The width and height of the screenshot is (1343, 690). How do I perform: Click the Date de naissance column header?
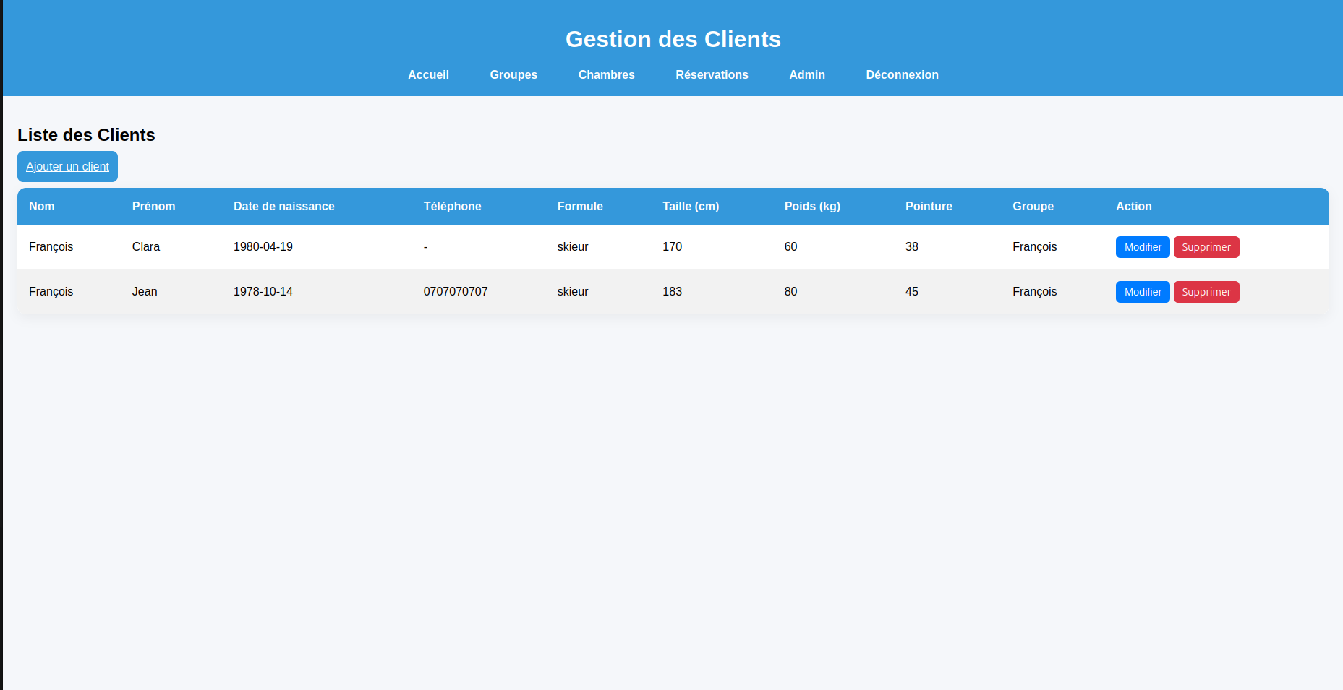click(x=283, y=206)
